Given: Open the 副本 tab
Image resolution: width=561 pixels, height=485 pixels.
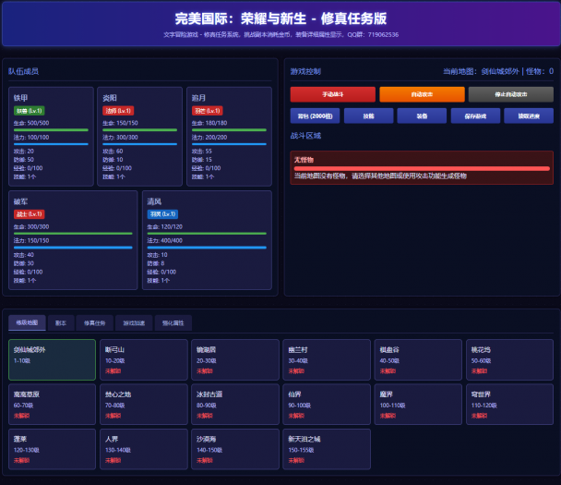Looking at the screenshot, I should (60, 323).
